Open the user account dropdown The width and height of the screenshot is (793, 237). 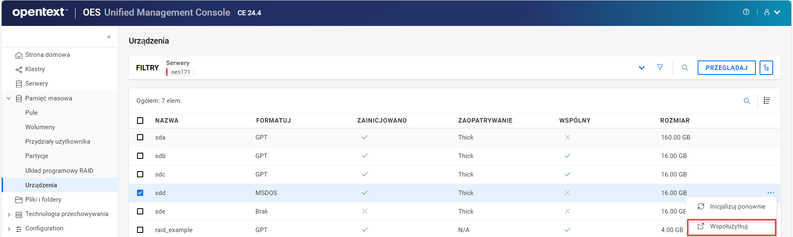(772, 12)
